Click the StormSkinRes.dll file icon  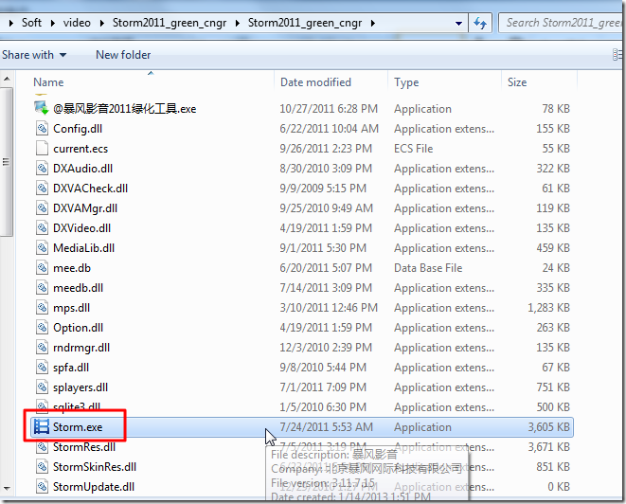pyautogui.click(x=42, y=467)
